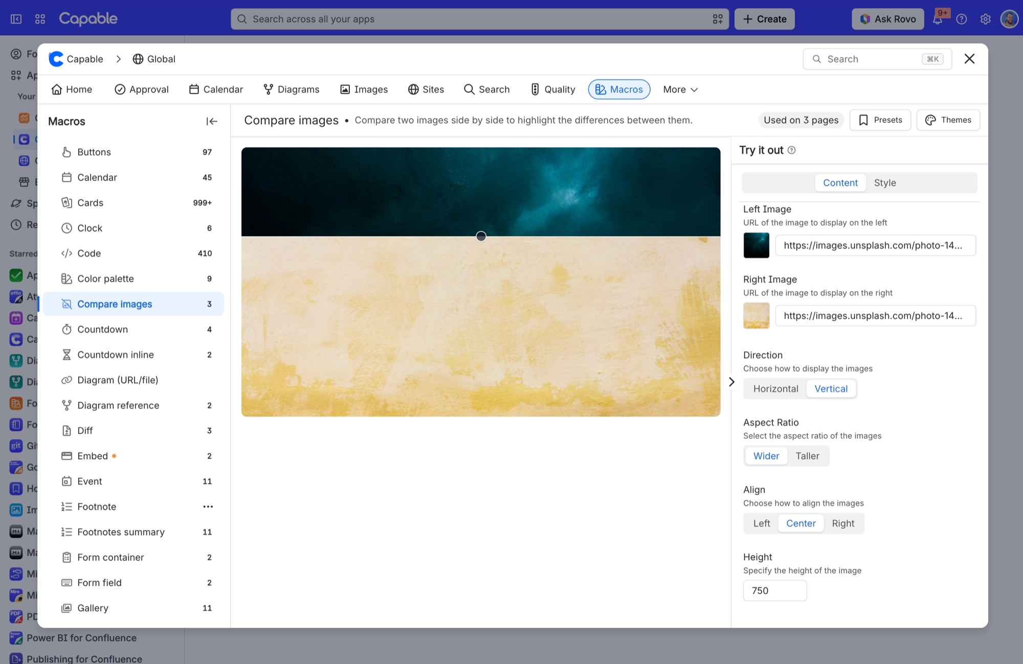Open the Themes button
This screenshot has width=1023, height=664.
(x=948, y=120)
